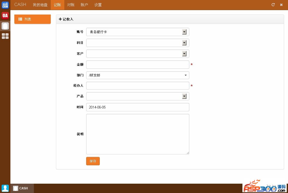Open the red OA app icon

(x=5, y=16)
